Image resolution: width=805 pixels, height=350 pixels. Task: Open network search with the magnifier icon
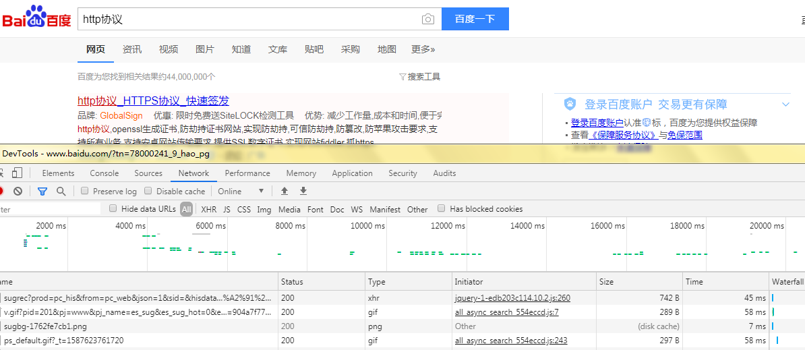[61, 192]
